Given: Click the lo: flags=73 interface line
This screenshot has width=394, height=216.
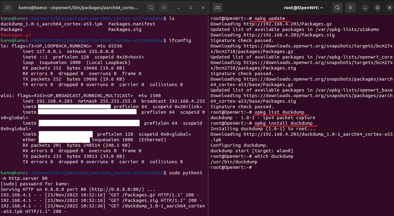Looking at the screenshot, I should click(61, 46).
